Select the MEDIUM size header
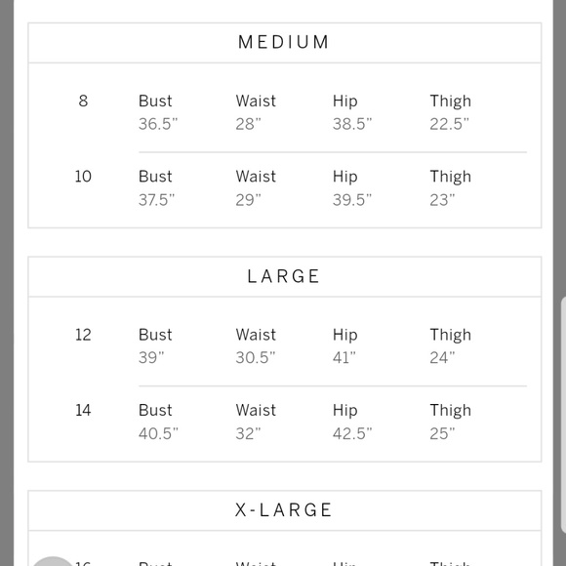 [x=284, y=42]
